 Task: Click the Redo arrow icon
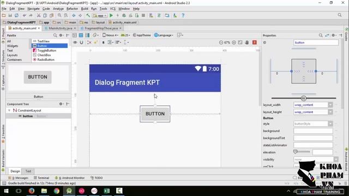coord(31,15)
